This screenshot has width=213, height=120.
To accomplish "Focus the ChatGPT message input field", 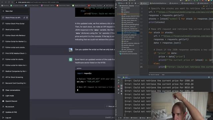I will pyautogui.click(x=92, y=112).
